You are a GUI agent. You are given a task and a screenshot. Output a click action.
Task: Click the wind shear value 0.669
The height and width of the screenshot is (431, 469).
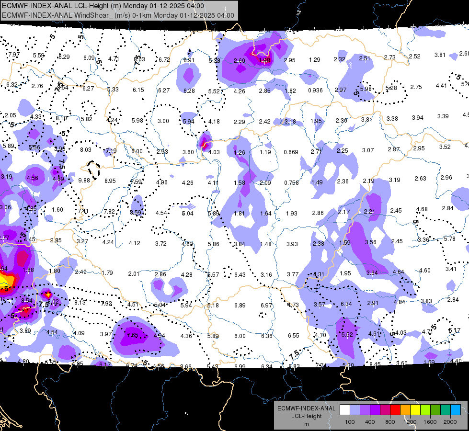point(291,152)
